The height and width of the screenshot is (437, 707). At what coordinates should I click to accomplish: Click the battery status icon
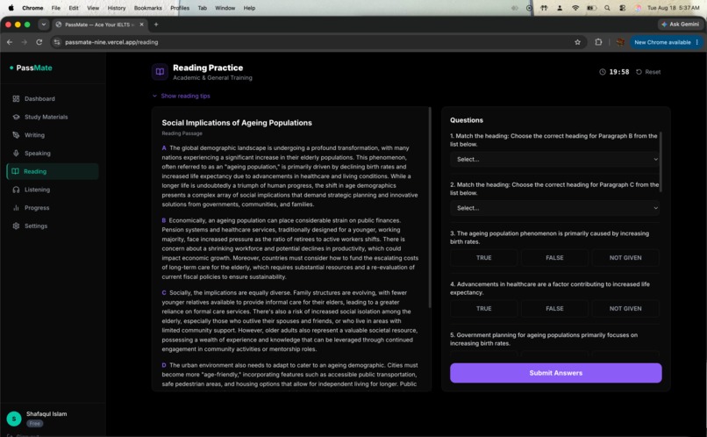pyautogui.click(x=591, y=8)
